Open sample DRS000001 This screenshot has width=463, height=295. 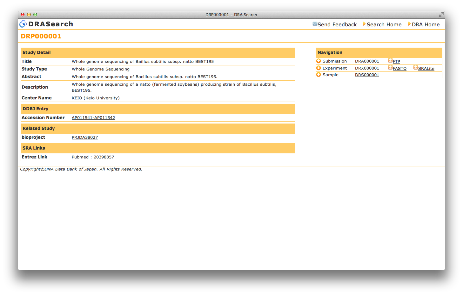pyautogui.click(x=367, y=75)
